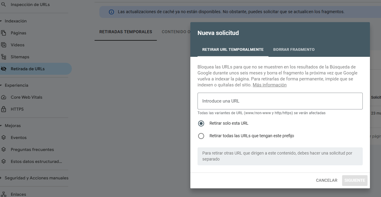Viewport: 381px width, 197px height.
Task: Open Core Web Vitals speedometer icon
Action: [x=5, y=97]
